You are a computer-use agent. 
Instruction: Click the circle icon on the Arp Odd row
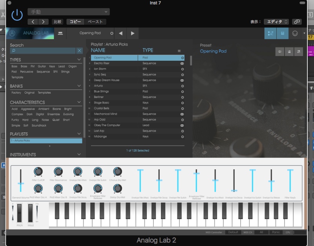click(183, 120)
